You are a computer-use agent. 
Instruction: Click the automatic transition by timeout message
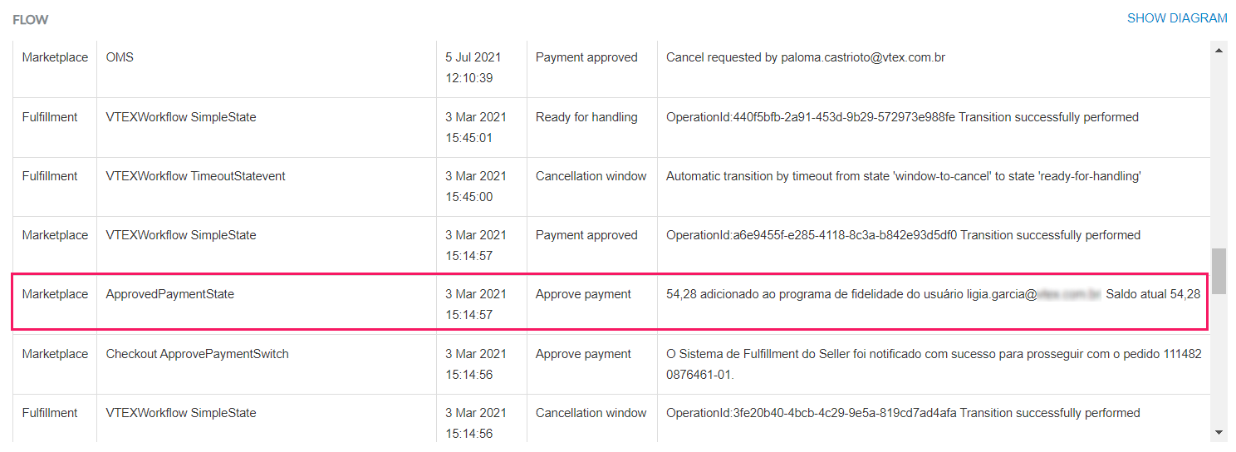(x=904, y=176)
